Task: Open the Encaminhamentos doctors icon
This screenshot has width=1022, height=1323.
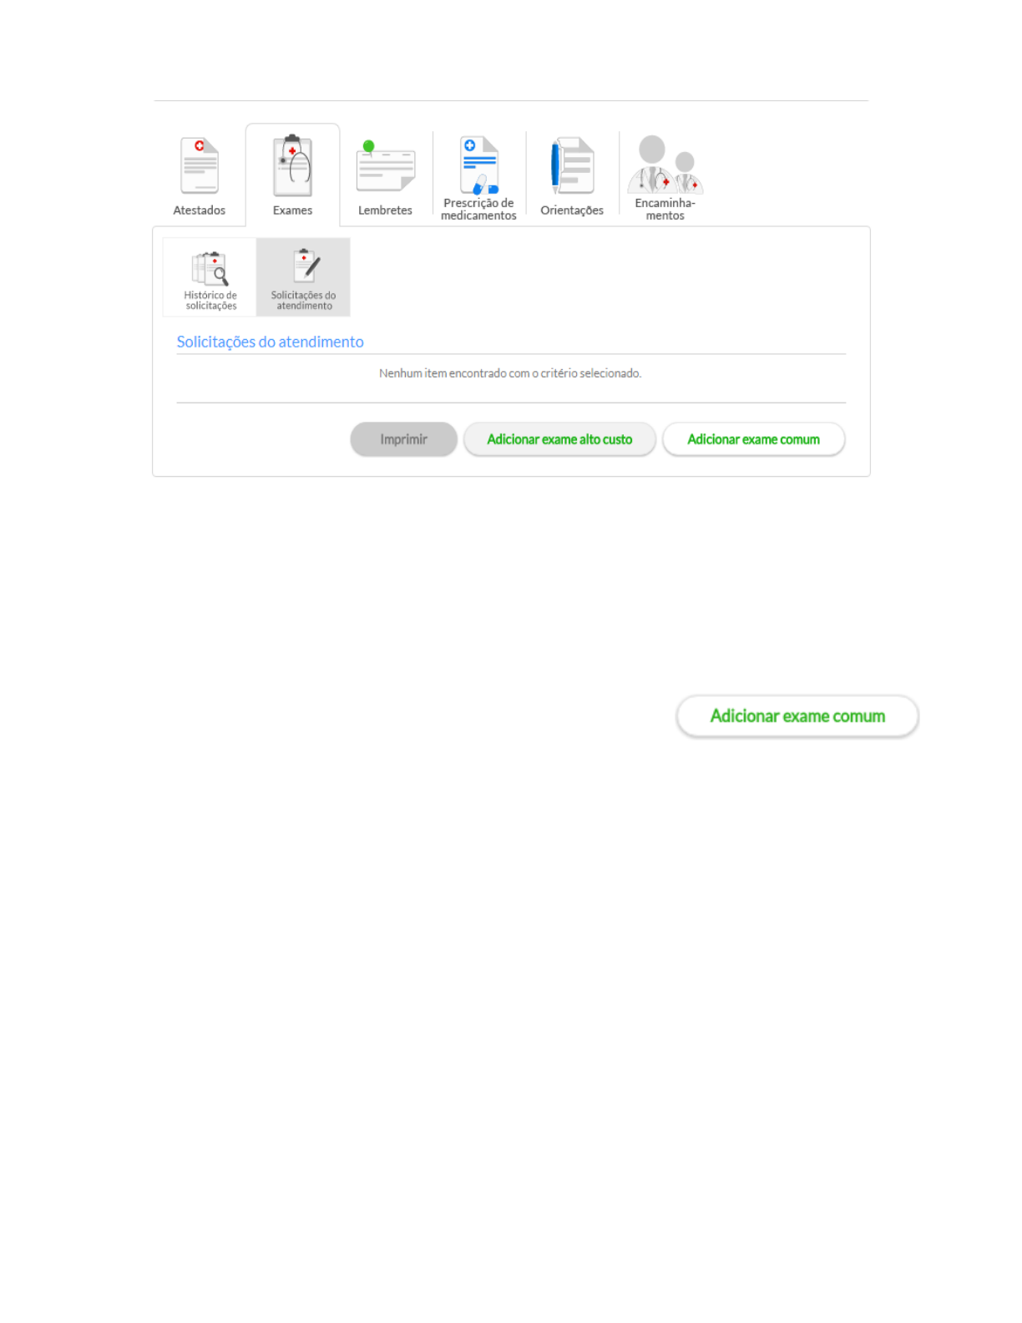Action: [x=665, y=165]
